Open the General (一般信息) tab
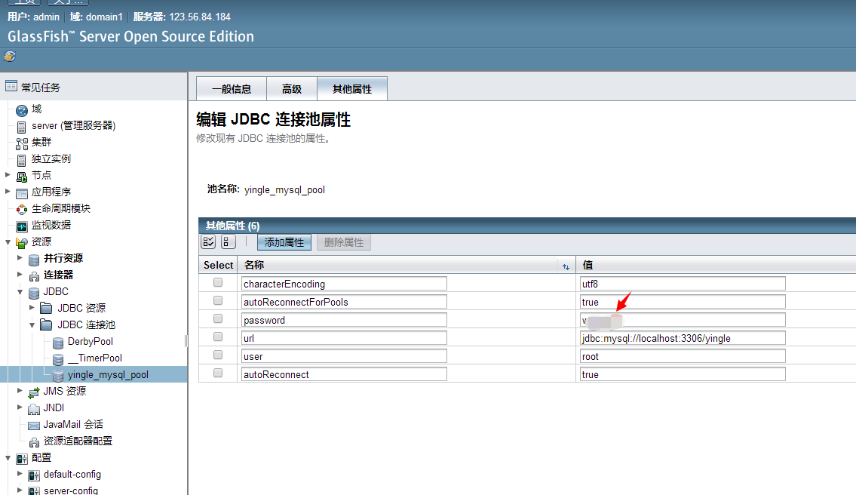 232,88
